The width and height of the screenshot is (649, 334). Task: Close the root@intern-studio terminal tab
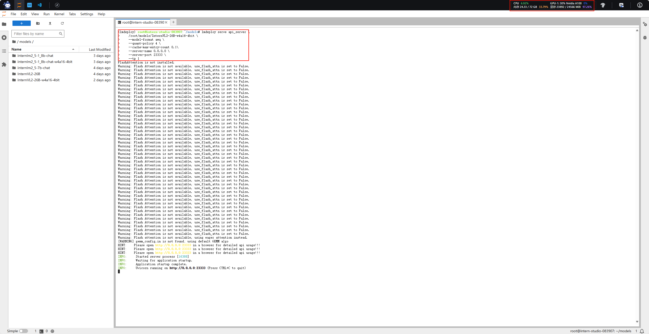click(x=166, y=22)
